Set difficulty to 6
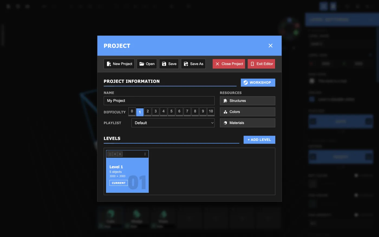The width and height of the screenshot is (379, 237). (179, 111)
